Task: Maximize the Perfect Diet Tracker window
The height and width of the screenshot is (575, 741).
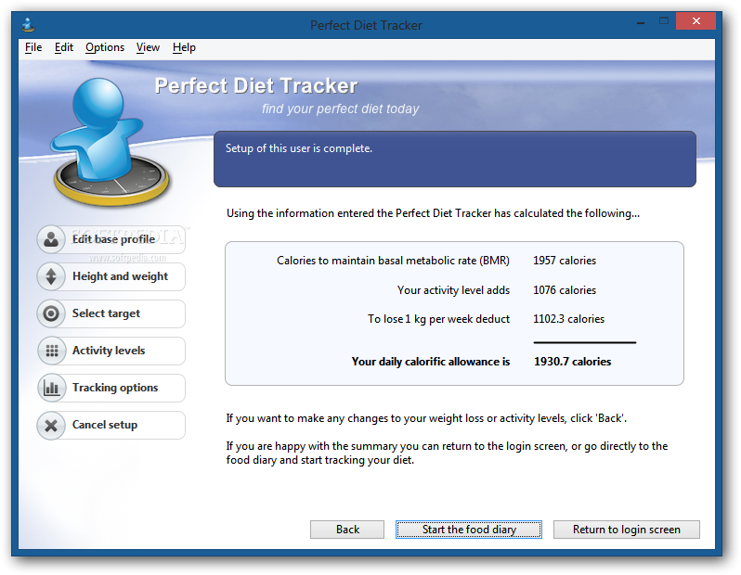Action: (x=664, y=20)
